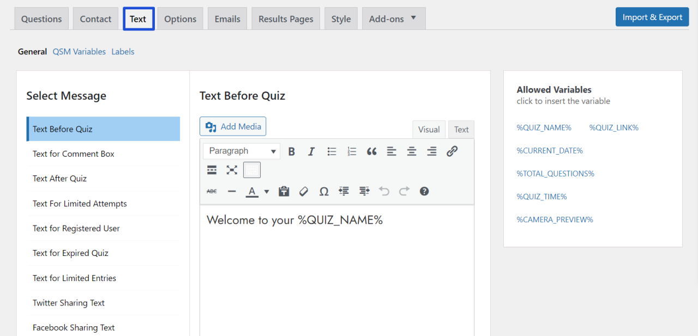Viewport: 698px width, 336px height.
Task: Open keyboard shortcuts help
Action: point(424,191)
